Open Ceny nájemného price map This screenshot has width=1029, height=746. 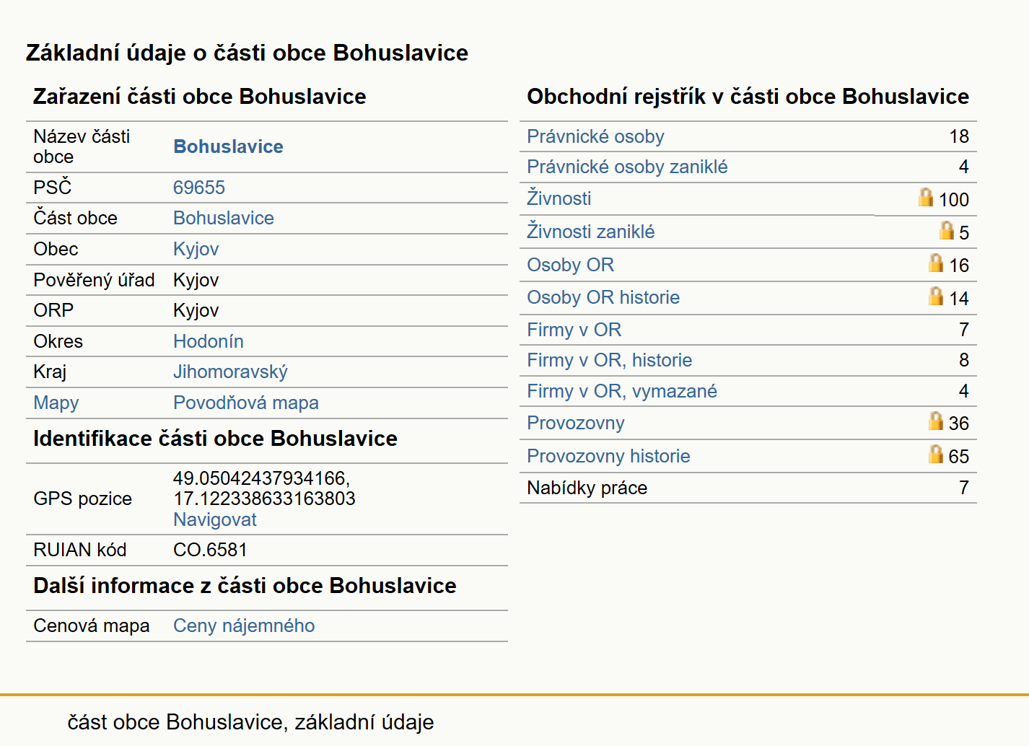(x=244, y=626)
